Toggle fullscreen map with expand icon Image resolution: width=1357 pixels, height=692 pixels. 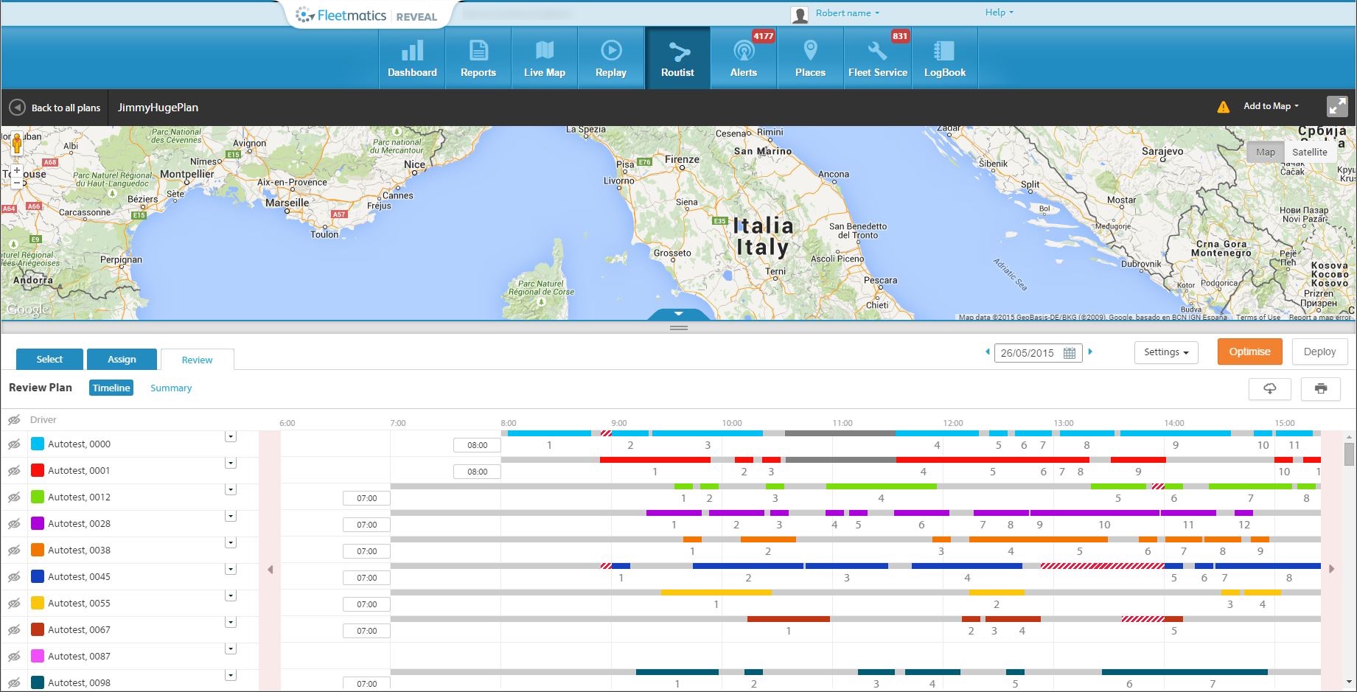pyautogui.click(x=1337, y=106)
